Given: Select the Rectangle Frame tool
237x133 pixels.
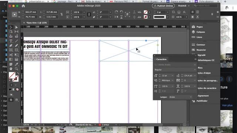Looking at the screenshot, I should point(11,50).
